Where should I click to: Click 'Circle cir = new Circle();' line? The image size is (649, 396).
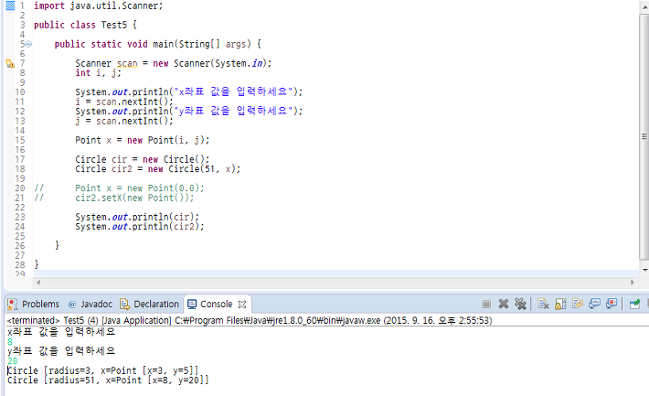pos(143,159)
